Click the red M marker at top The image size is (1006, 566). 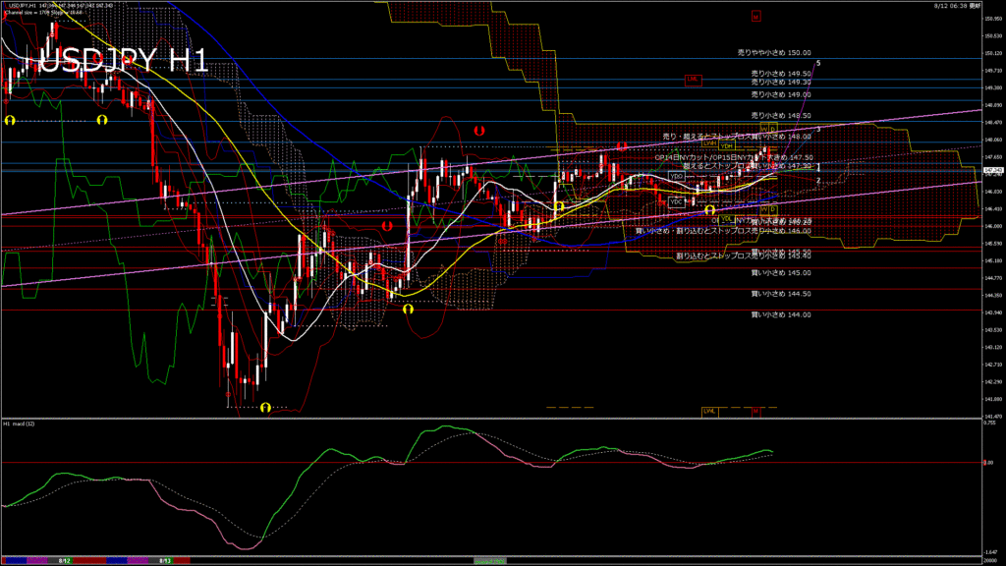[755, 17]
